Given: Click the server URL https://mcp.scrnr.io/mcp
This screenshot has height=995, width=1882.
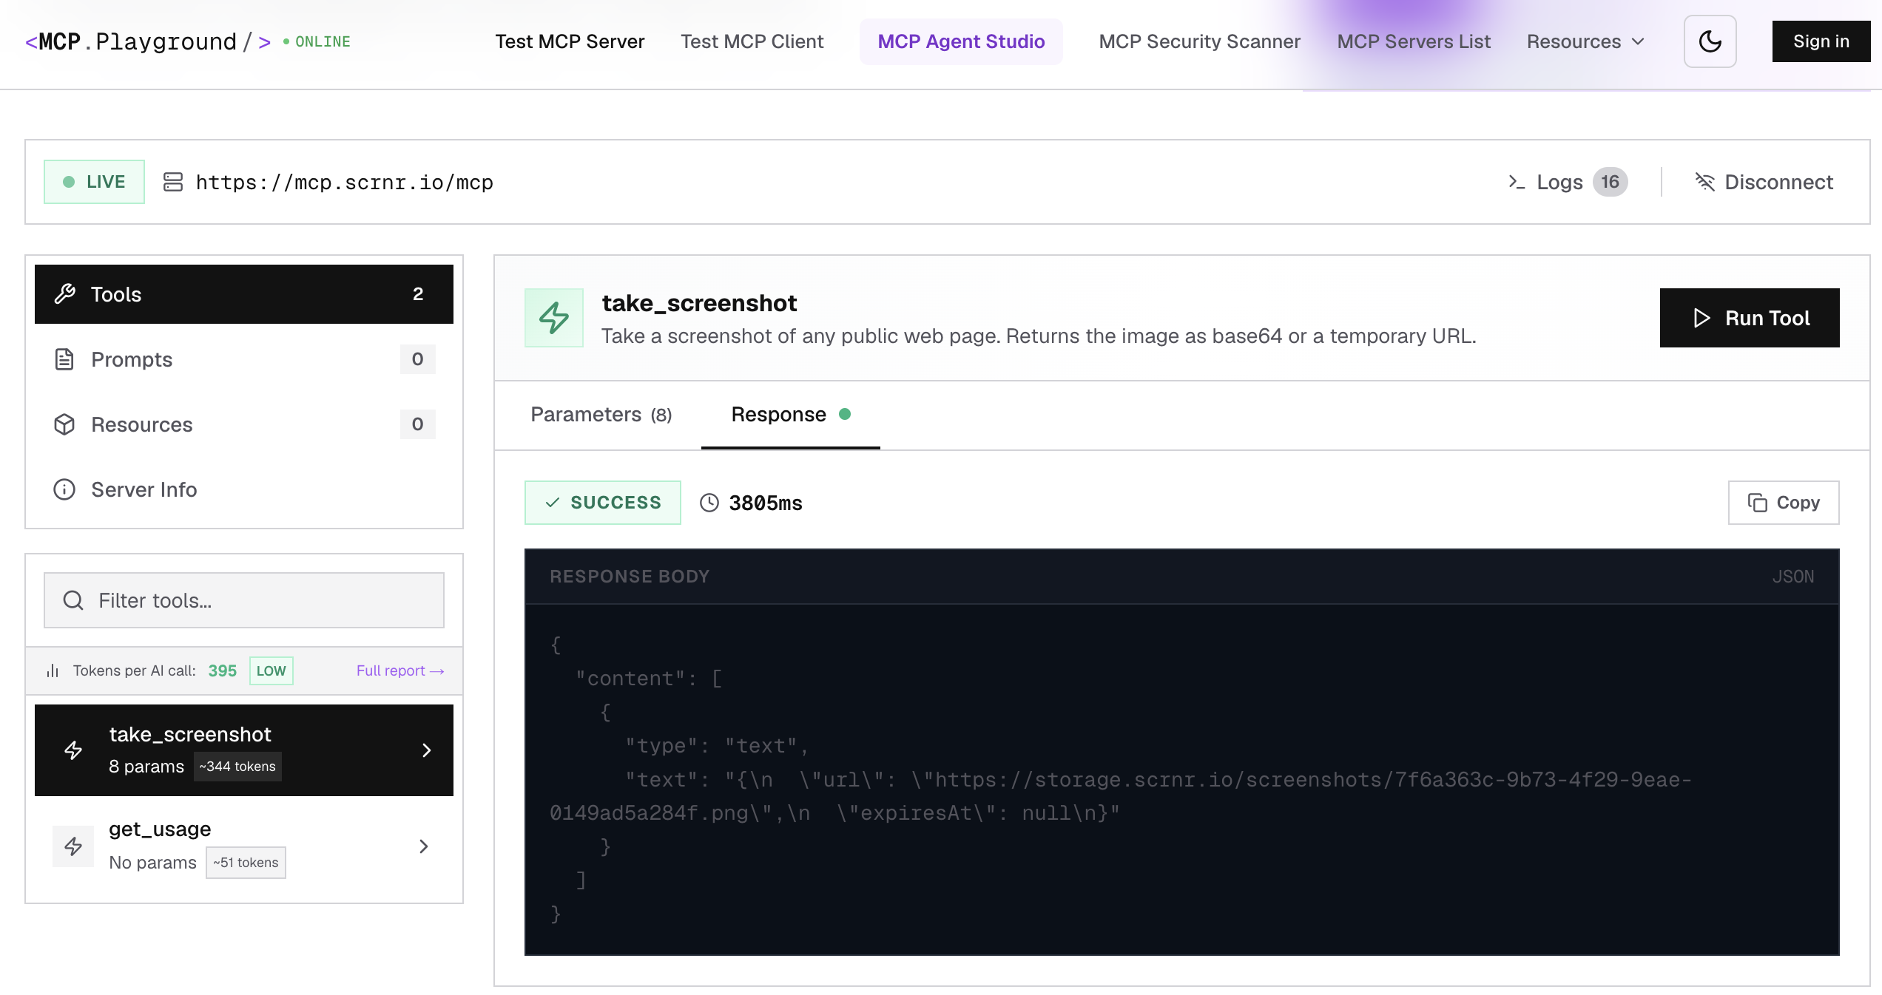Looking at the screenshot, I should point(344,182).
